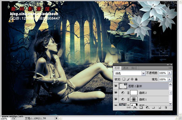Click the 曲线 2 curves adjustment icon
This screenshot has width=182, height=120.
pyautogui.click(x=123, y=93)
